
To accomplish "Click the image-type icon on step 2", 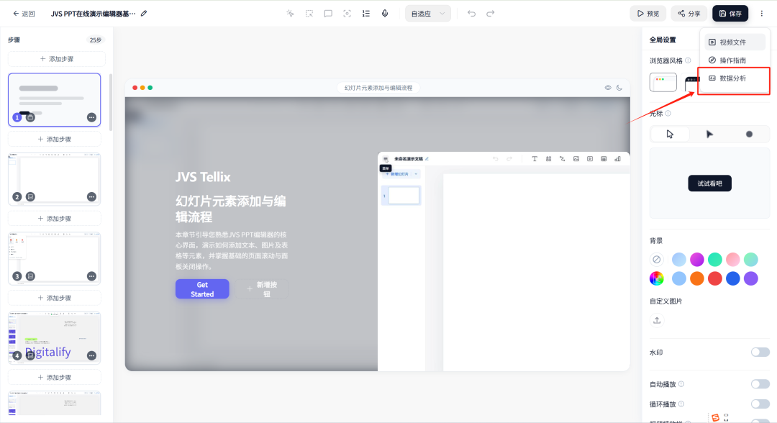I will [x=30, y=196].
